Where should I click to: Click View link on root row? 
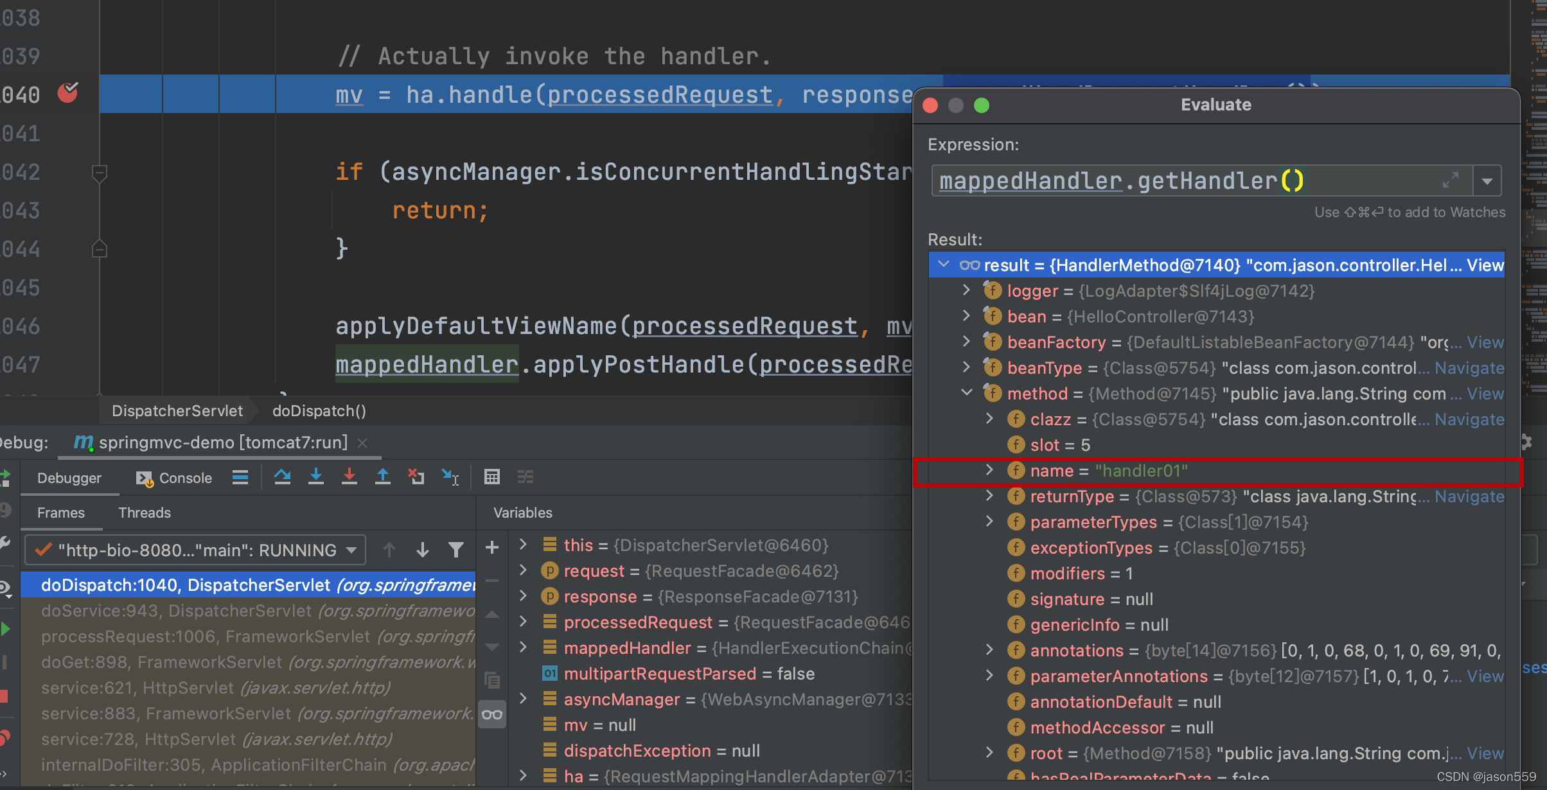click(1485, 753)
